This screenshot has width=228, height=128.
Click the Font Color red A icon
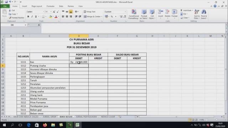[56, 17]
